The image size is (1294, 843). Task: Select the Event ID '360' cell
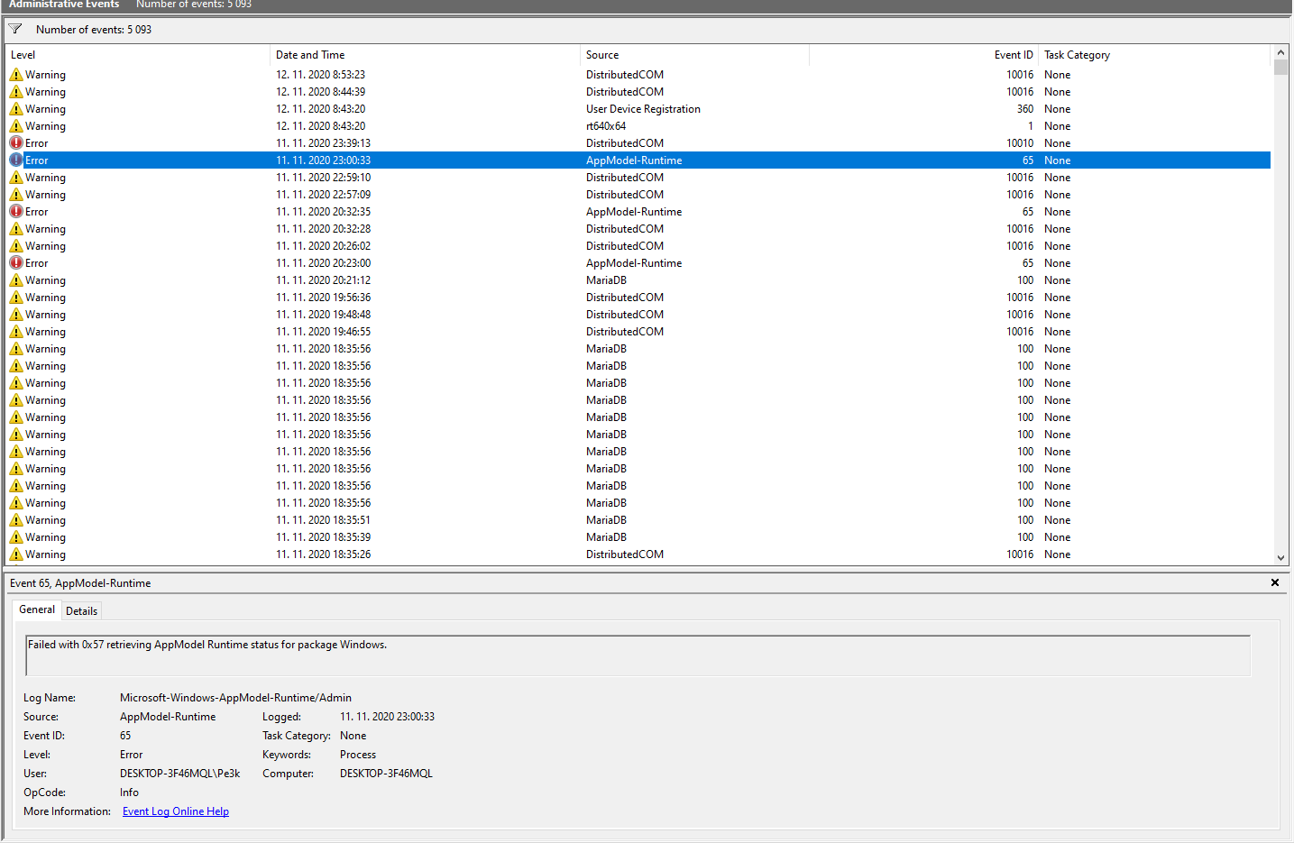coord(1025,109)
